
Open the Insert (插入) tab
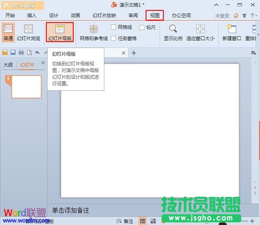(x=32, y=16)
